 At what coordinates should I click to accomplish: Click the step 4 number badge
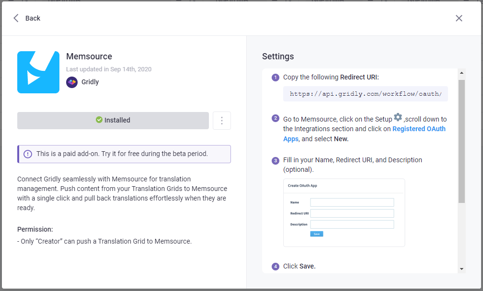tap(276, 267)
